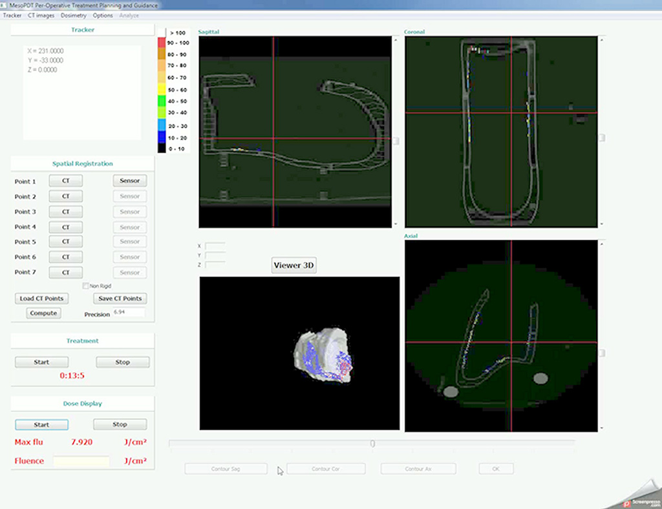Image resolution: width=662 pixels, height=509 pixels.
Task: Open the Dosimetry menu
Action: pyautogui.click(x=74, y=16)
